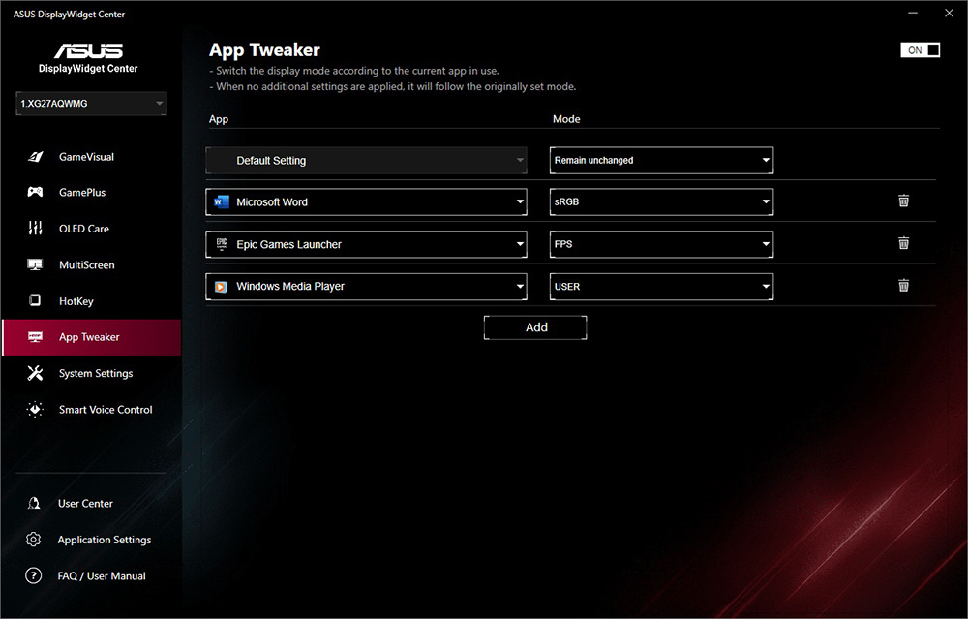Click the MultiScreen monitor icon
Viewport: 968px width, 619px height.
35,264
